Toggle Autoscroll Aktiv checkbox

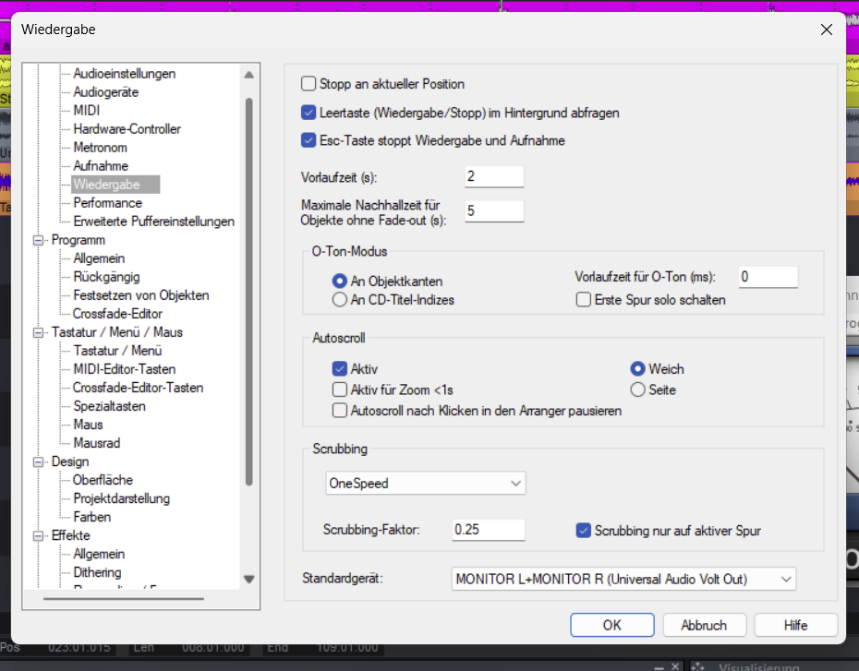tap(340, 369)
